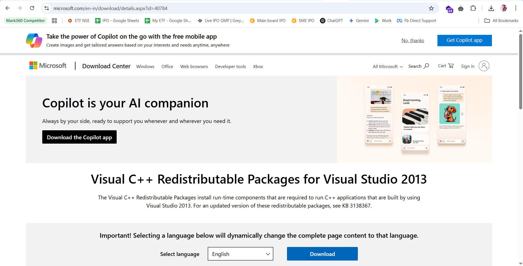Open the Downloads icon in Chrome toolbar
The width and height of the screenshot is (523, 266).
coord(491,8)
